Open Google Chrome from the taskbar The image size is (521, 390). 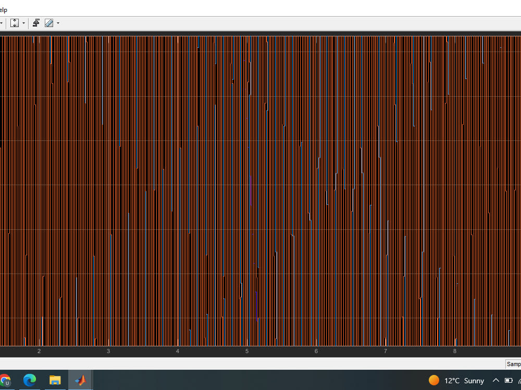[x=5, y=380]
